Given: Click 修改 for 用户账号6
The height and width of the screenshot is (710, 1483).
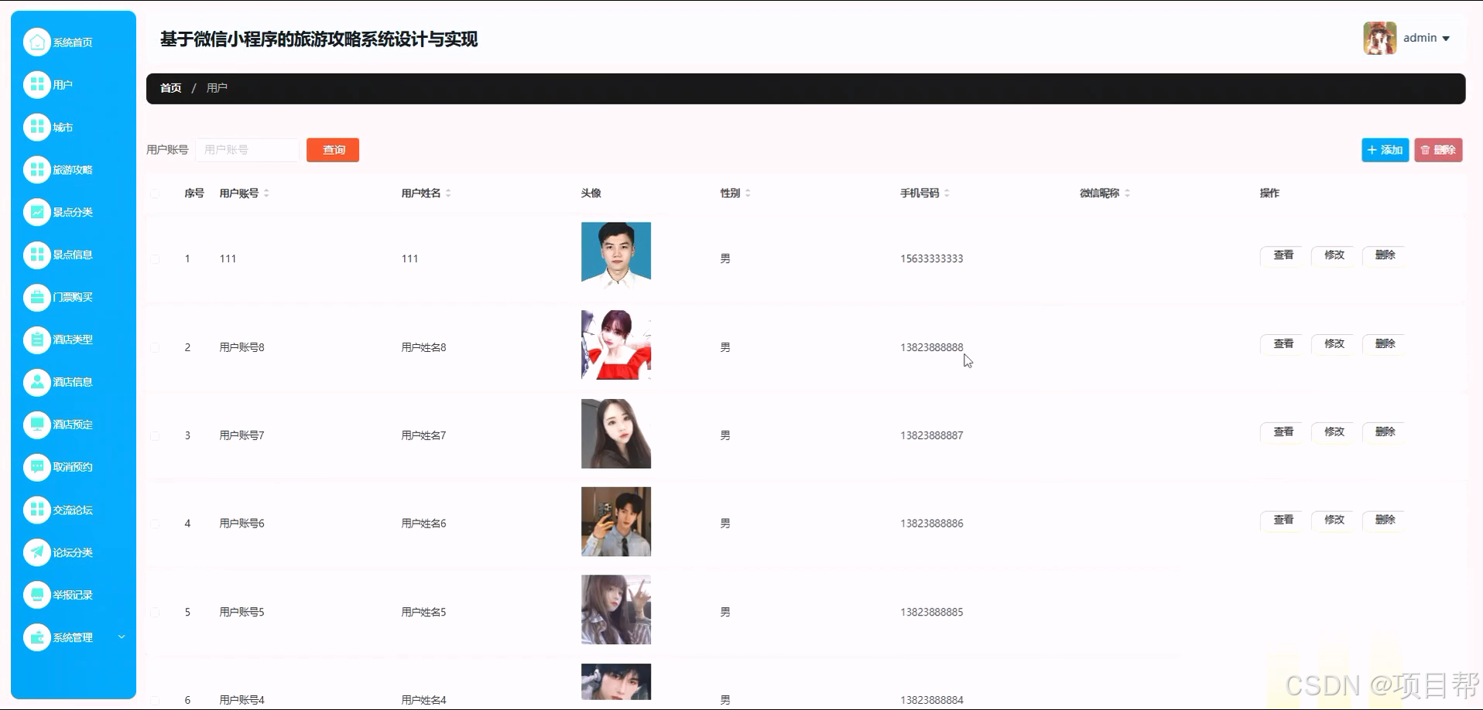Looking at the screenshot, I should point(1334,521).
